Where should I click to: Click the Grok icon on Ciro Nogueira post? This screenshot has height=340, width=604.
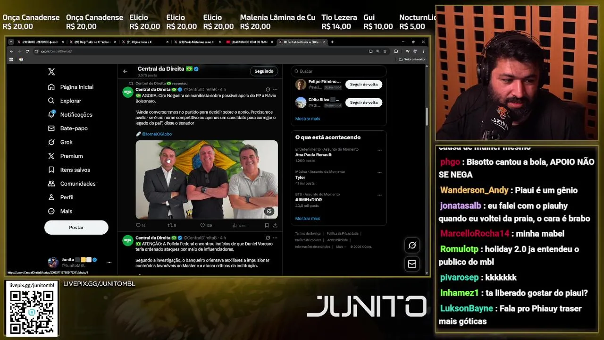268,89
